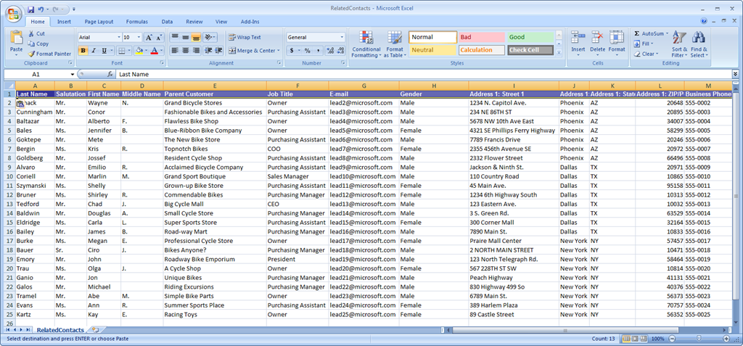Toggle Wrap Text

coord(244,38)
